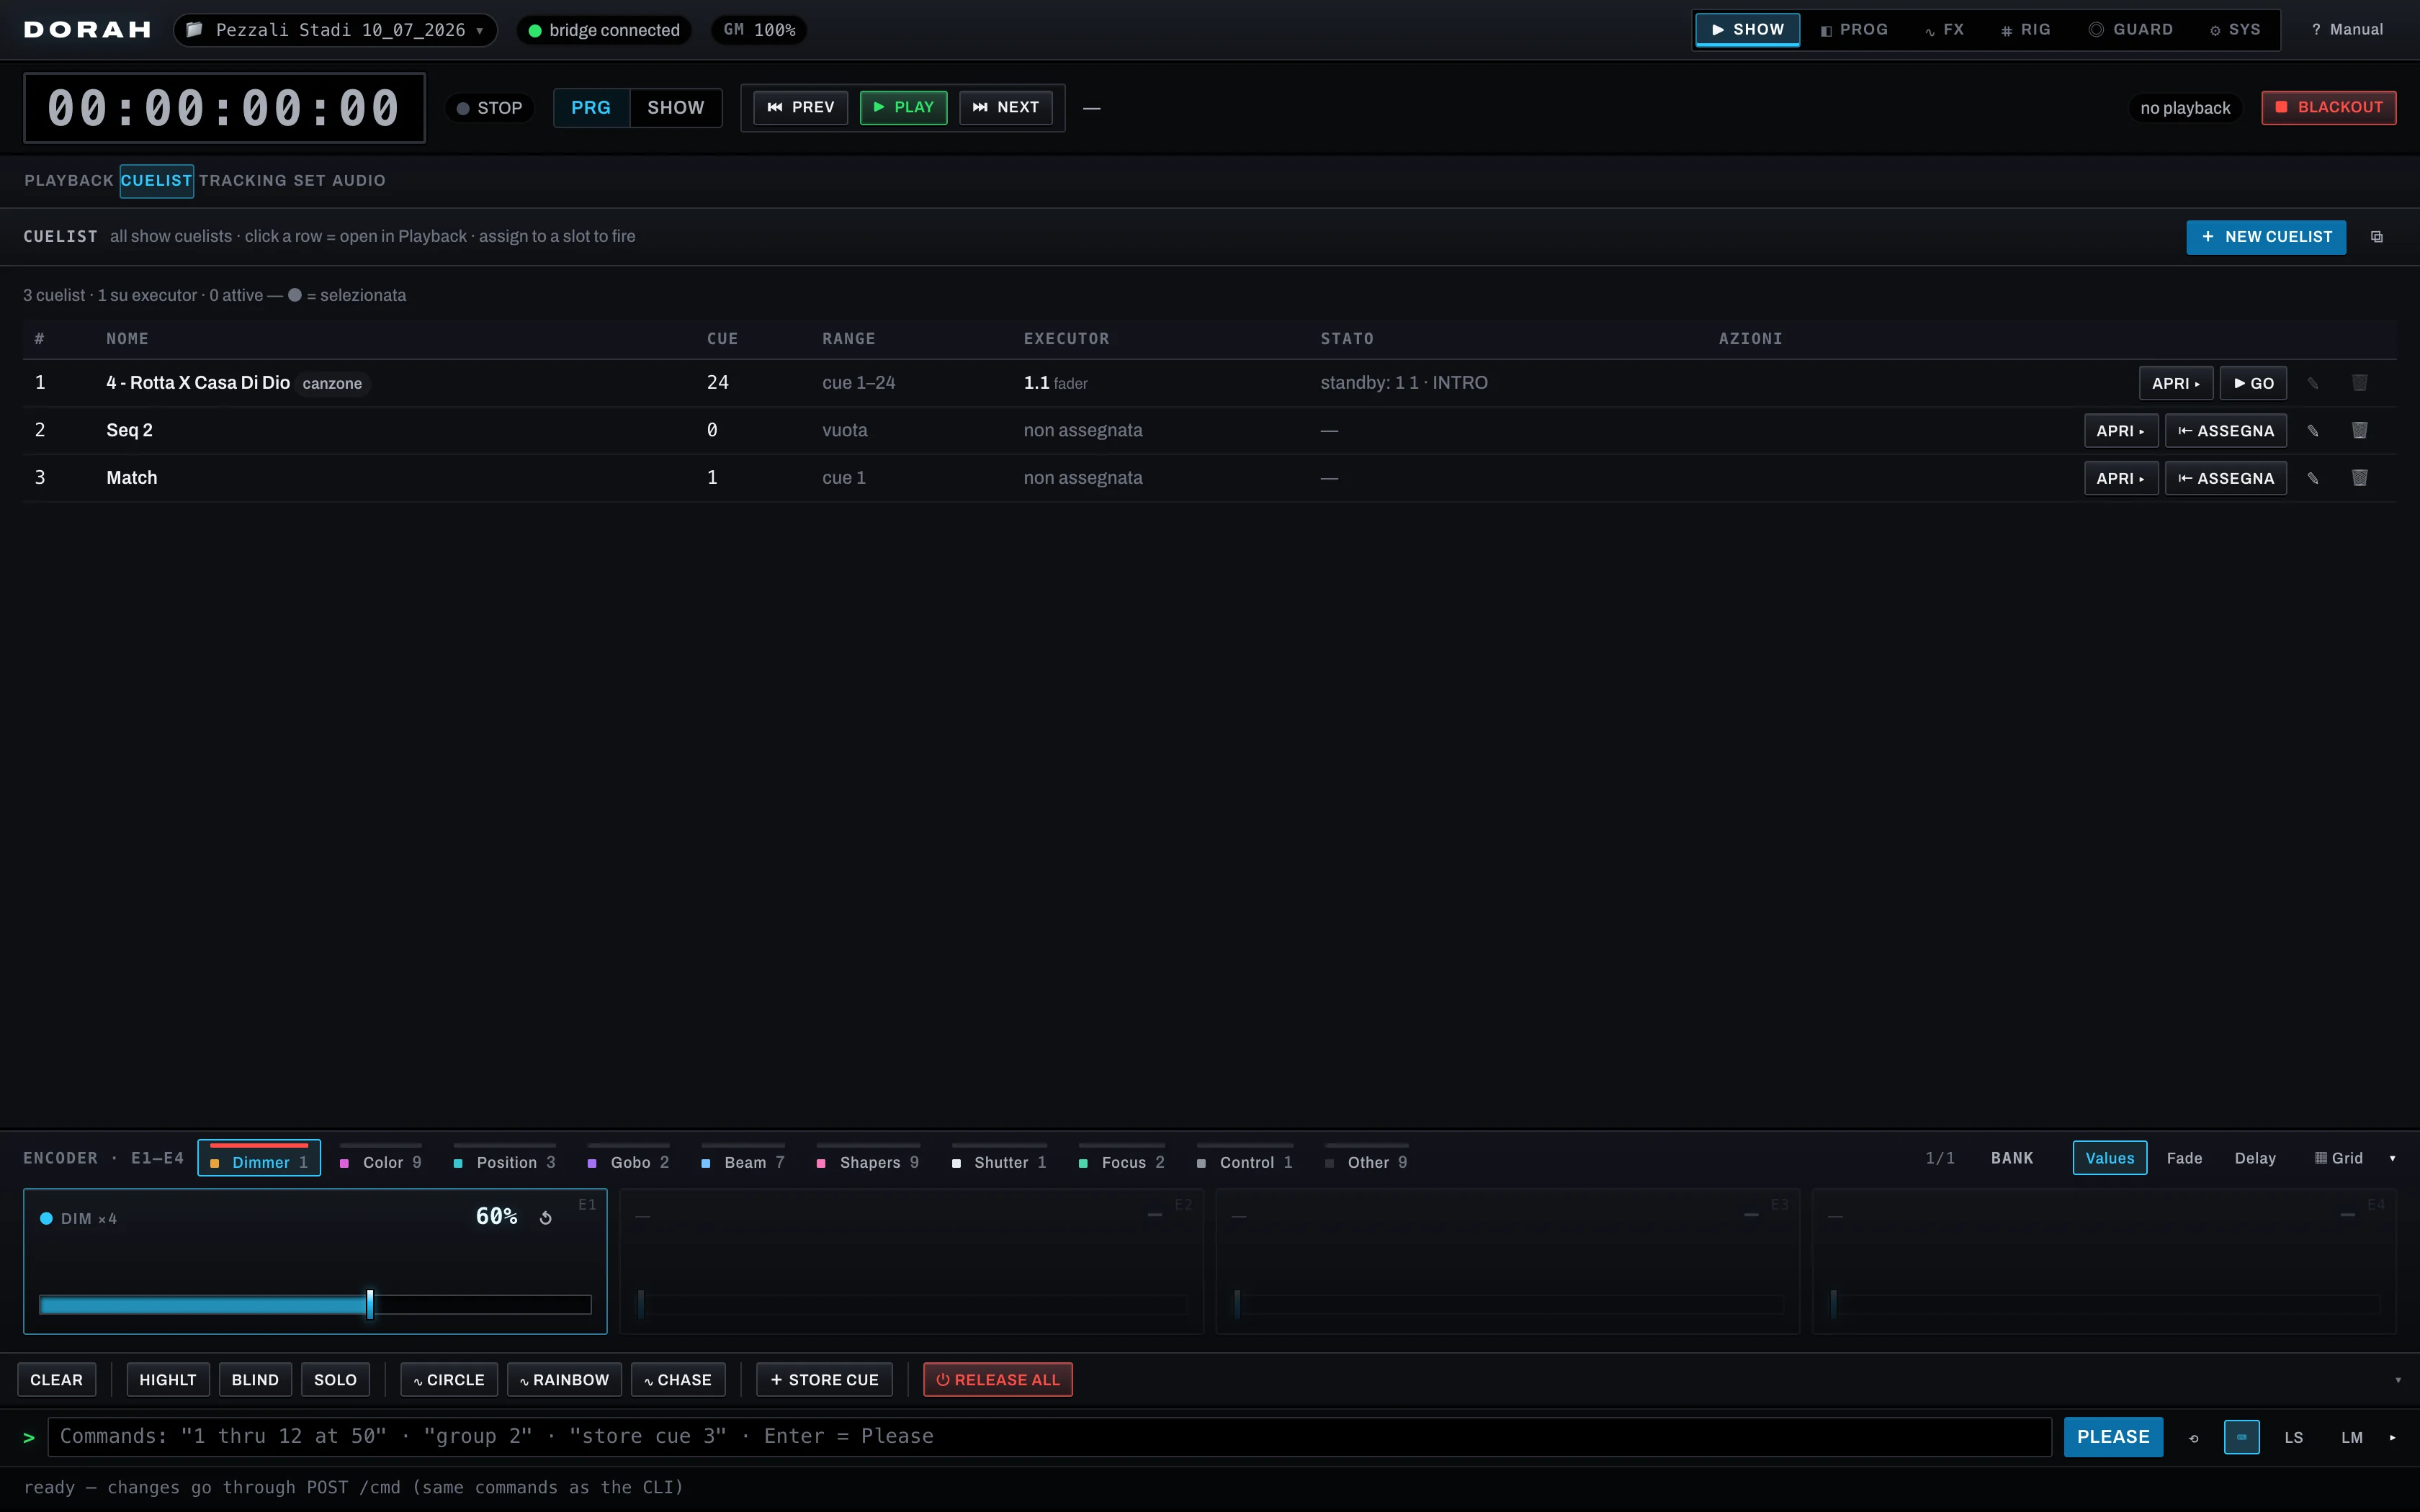2420x1512 pixels.
Task: Click the arrow icon right of LM
Action: (x=2392, y=1437)
